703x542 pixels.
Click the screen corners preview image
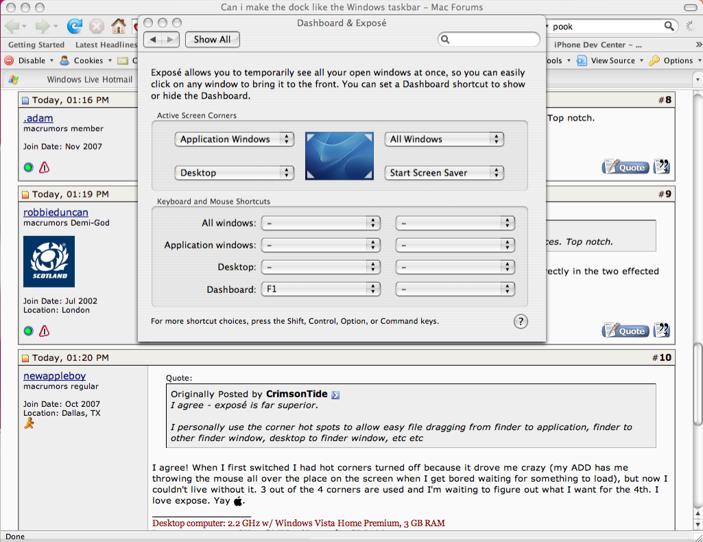[x=339, y=156]
